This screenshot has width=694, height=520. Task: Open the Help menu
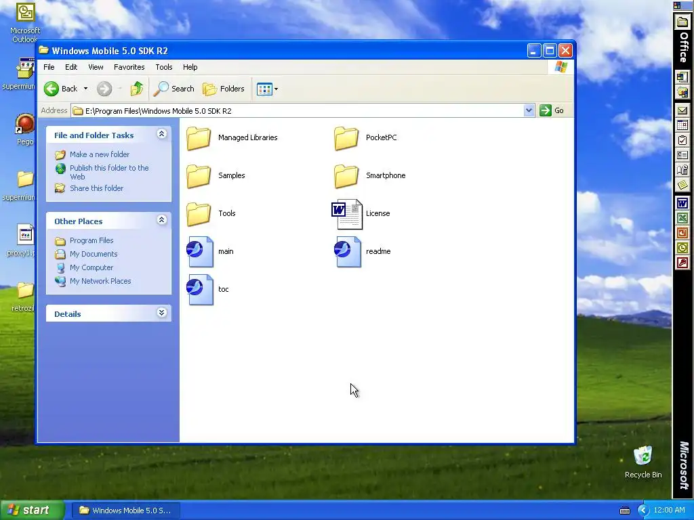click(190, 67)
